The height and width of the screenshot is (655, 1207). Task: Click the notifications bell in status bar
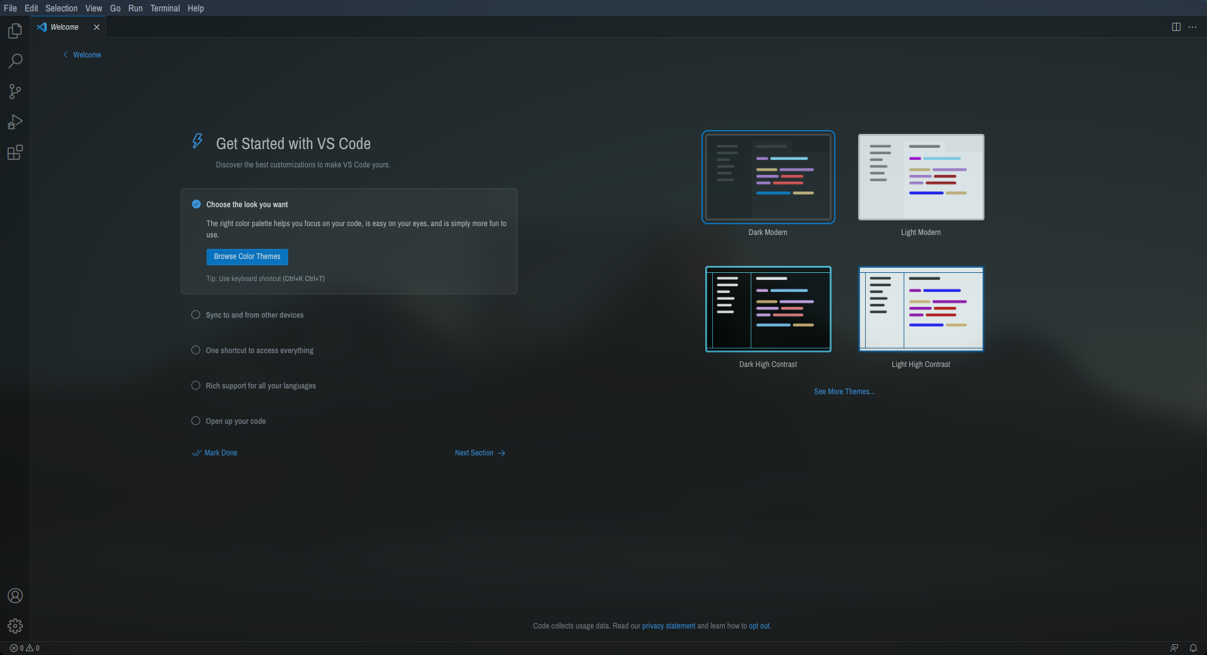[1193, 648]
